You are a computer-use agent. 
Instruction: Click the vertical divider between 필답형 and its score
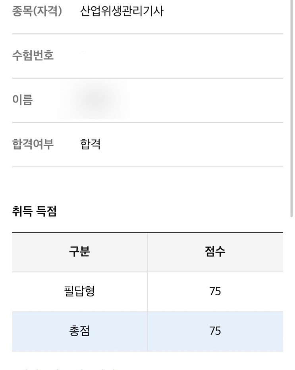(x=147, y=292)
